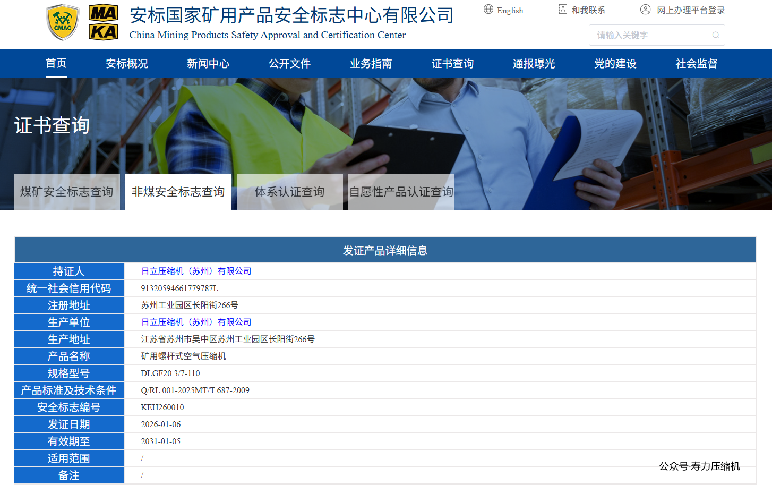Image resolution: width=772 pixels, height=485 pixels.
Task: Click the contact icon beside 和我联系
Action: 563,10
